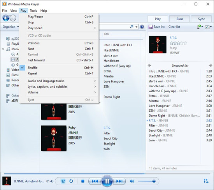Click the Save list text
This screenshot has width=214, height=190.
pos(159,27)
